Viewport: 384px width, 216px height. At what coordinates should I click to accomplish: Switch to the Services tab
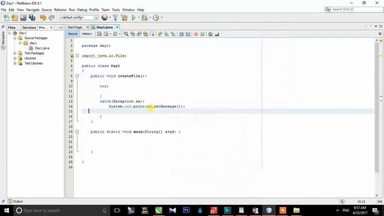pos(29,28)
